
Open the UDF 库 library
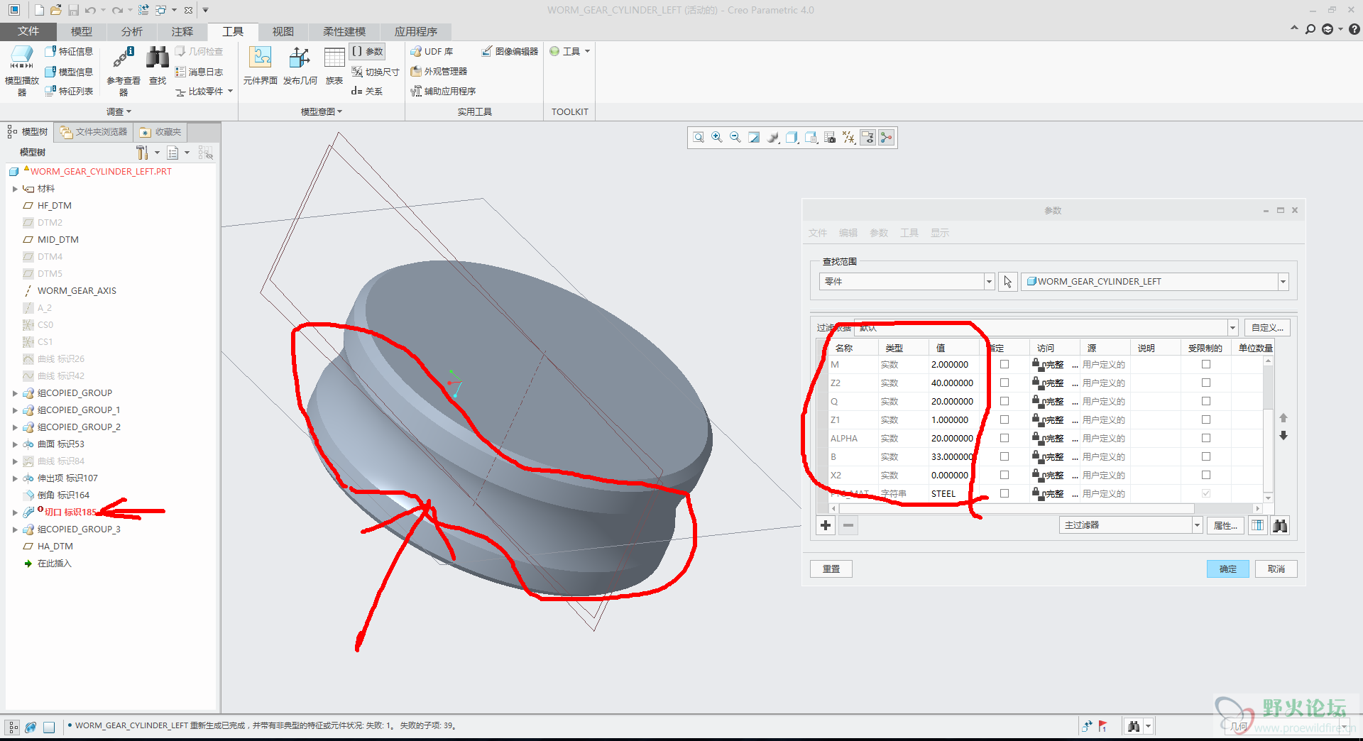click(x=432, y=51)
